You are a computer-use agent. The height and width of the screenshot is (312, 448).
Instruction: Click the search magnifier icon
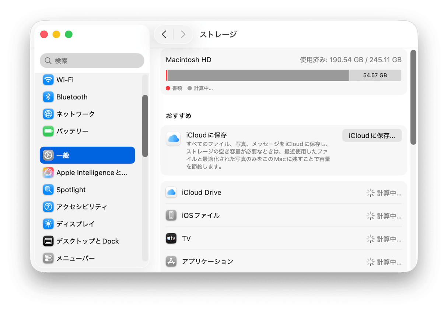[48, 60]
